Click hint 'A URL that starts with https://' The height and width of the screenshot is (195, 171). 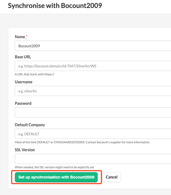tap(35, 74)
